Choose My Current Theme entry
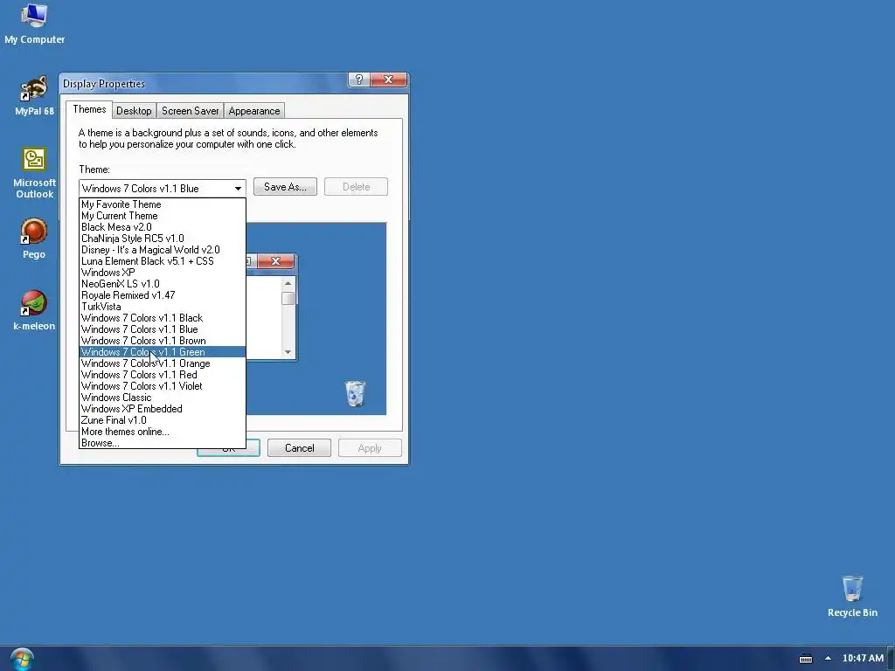Viewport: 895px width, 671px height. [162, 216]
